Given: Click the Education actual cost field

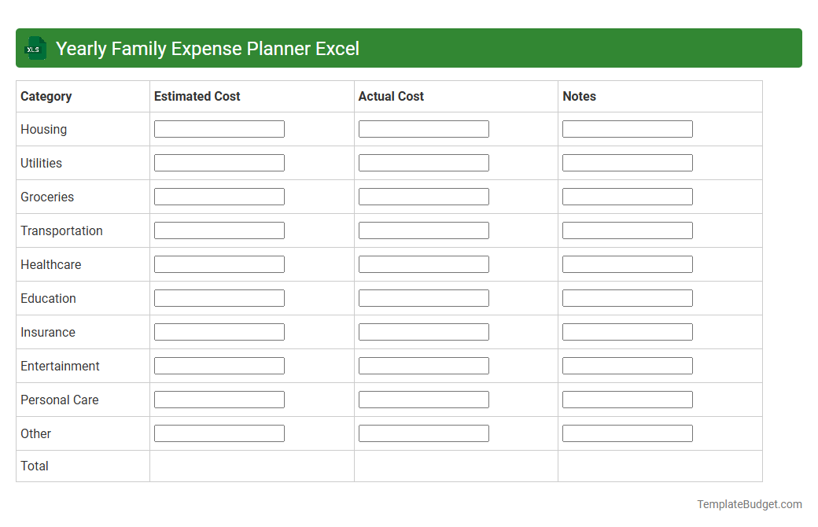Looking at the screenshot, I should click(423, 297).
